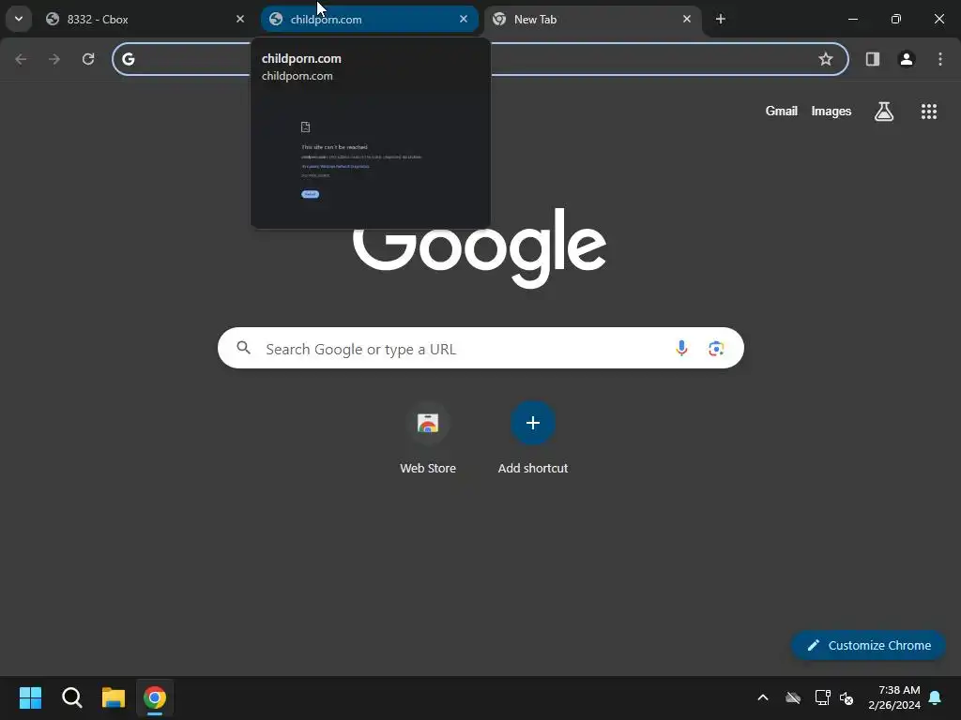
Task: Search by image with Google Lens icon
Action: pos(716,349)
